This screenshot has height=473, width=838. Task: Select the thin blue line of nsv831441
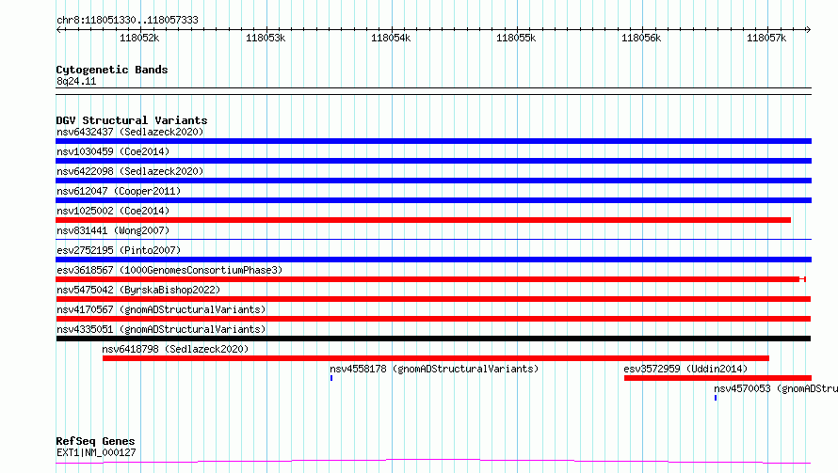pos(433,239)
